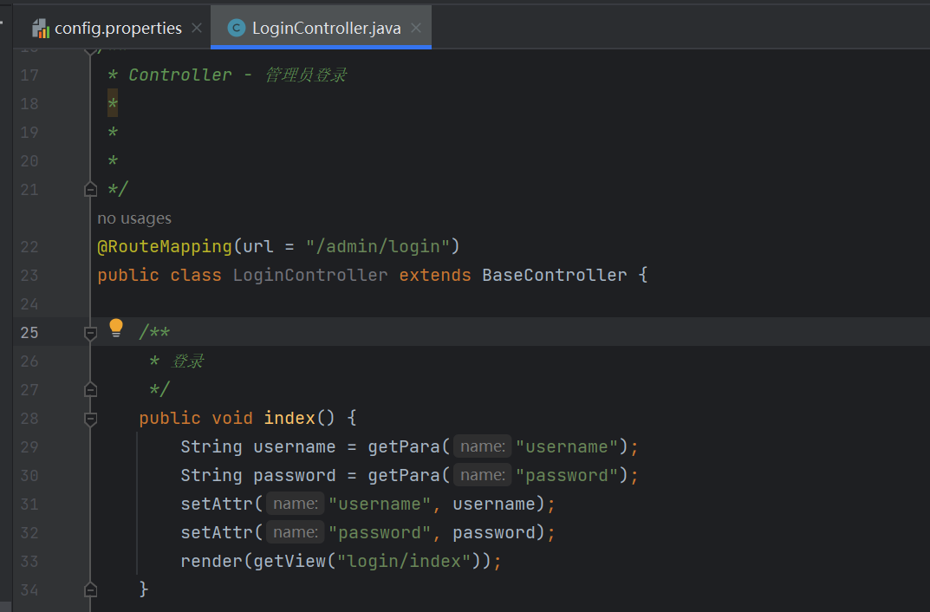The width and height of the screenshot is (930, 612).
Task: Click line number 28 in the gutter
Action: point(29,419)
